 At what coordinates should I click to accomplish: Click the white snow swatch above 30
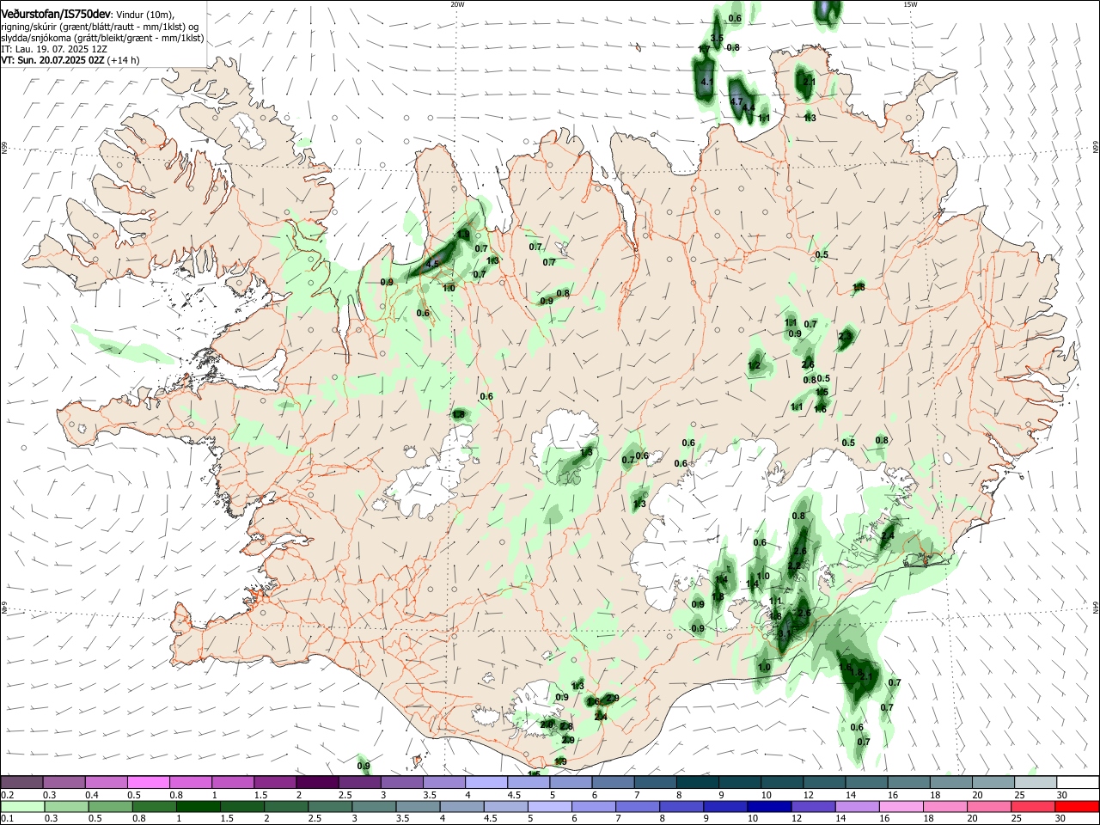(x=1077, y=782)
